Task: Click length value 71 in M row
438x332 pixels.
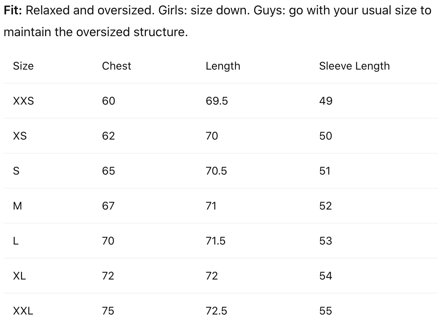Action: point(211,206)
